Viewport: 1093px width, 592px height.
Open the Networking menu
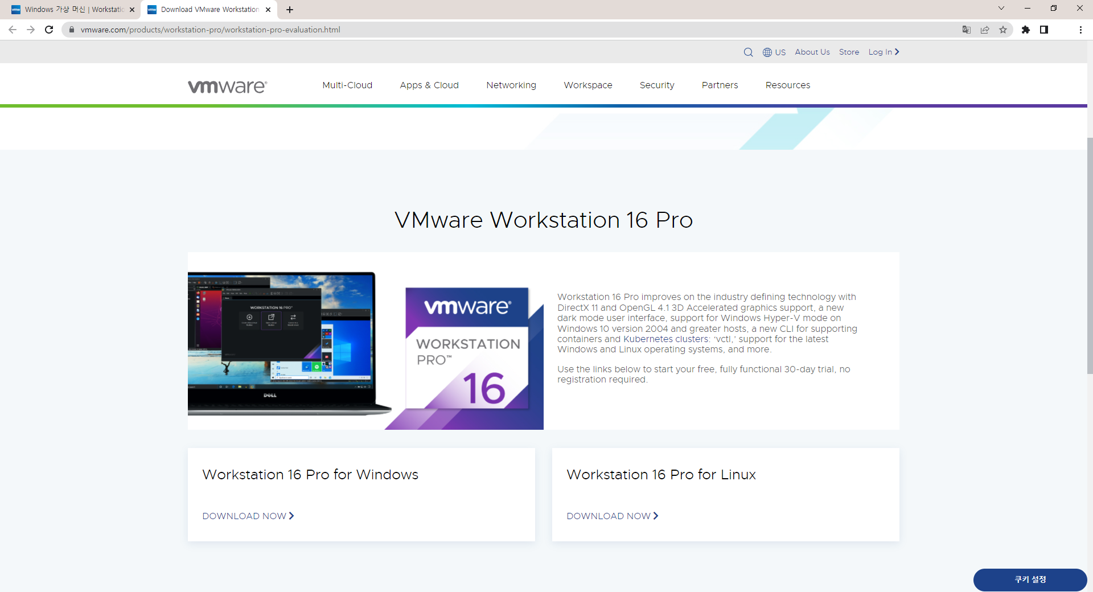[511, 85]
